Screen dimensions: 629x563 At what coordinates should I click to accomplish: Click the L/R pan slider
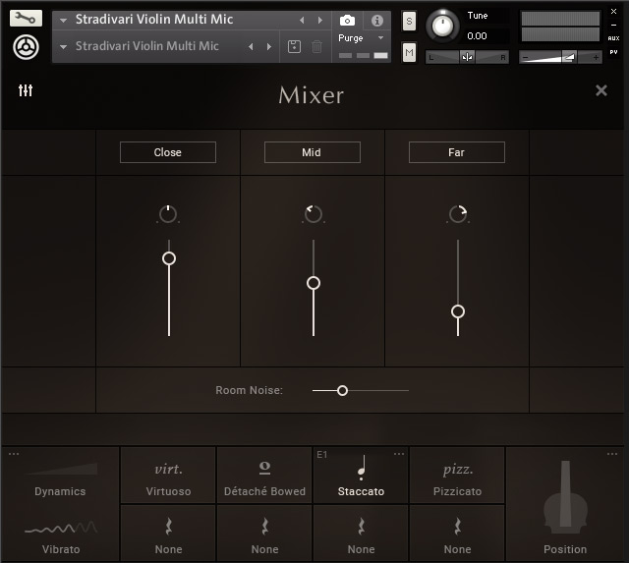pos(467,57)
